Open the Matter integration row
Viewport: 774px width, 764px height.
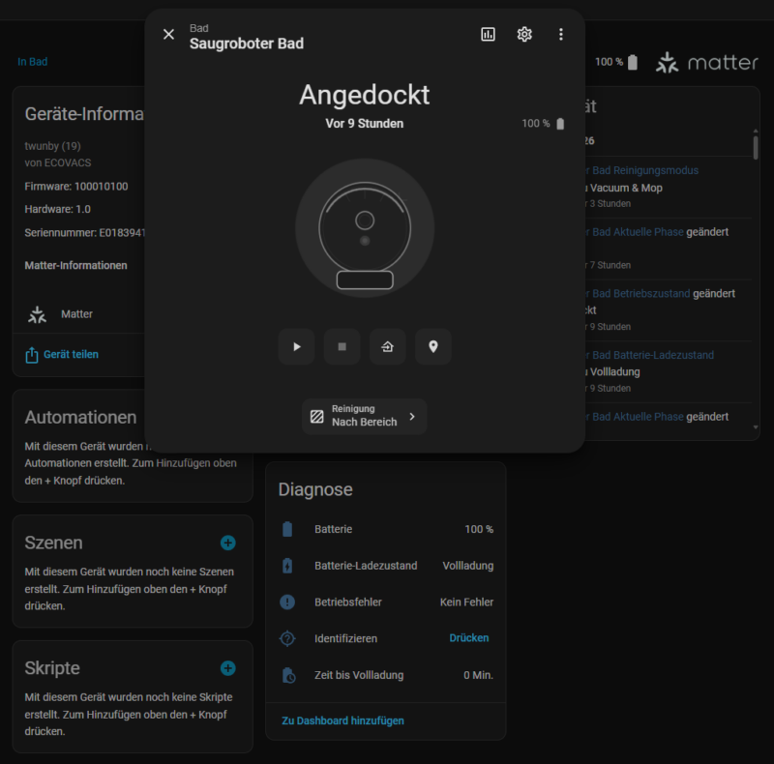(79, 314)
